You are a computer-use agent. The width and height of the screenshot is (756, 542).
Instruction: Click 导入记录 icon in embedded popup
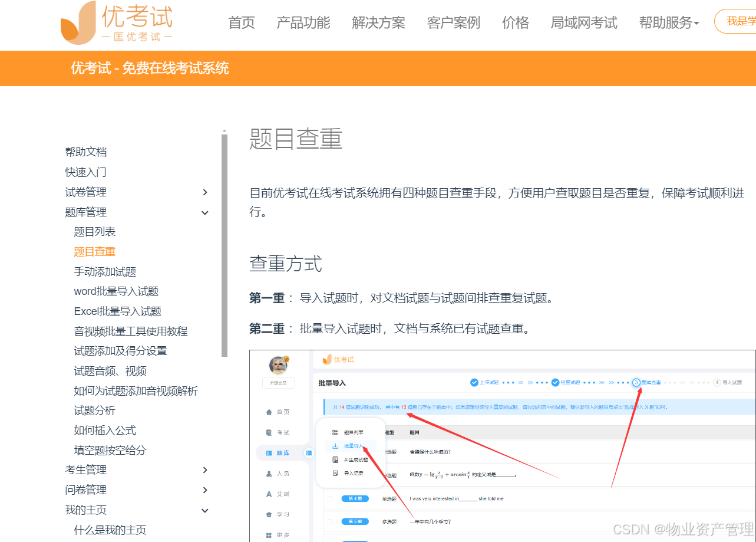point(335,473)
